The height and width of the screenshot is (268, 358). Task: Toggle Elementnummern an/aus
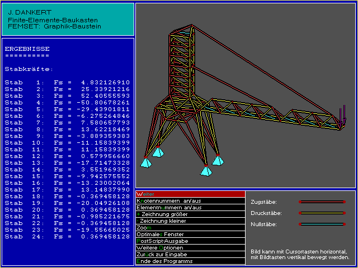pyautogui.click(x=190, y=208)
